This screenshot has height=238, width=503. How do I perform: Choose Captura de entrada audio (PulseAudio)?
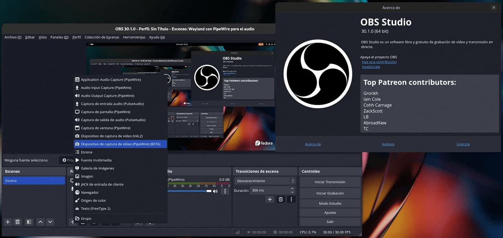121,104
